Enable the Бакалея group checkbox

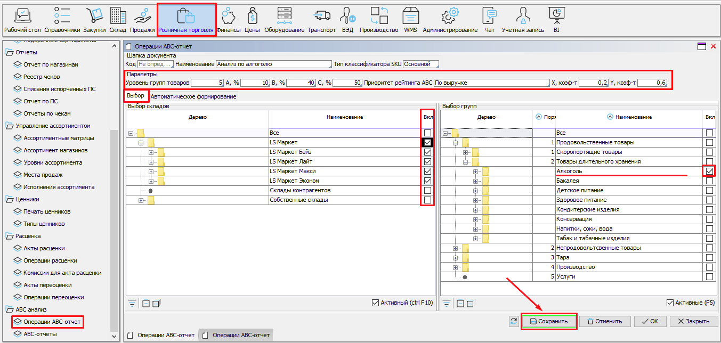coord(709,181)
